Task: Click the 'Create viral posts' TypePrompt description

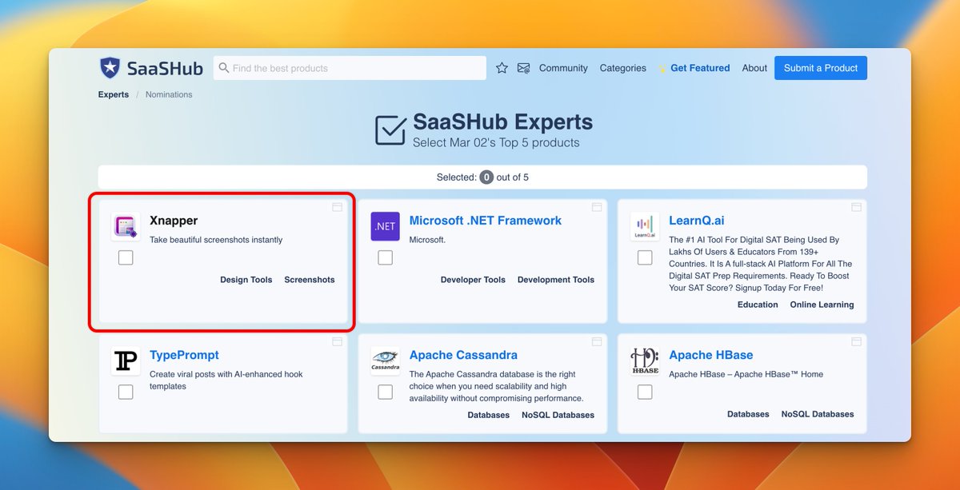Action: click(226, 380)
